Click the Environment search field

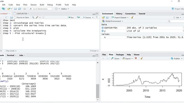[x=175, y=21]
